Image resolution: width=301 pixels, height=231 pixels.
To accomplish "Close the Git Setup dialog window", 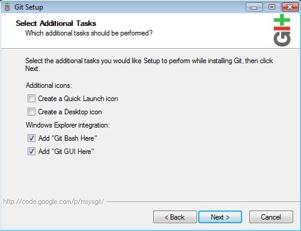I will pyautogui.click(x=290, y=7).
